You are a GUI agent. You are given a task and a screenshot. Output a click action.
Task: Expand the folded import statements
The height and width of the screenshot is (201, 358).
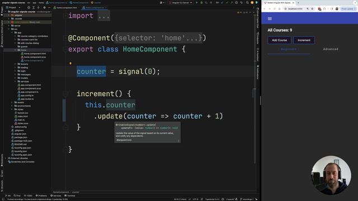click(x=104, y=16)
